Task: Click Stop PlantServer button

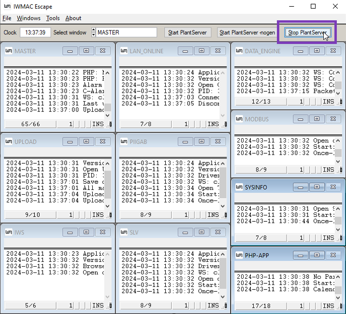Action: [x=307, y=32]
